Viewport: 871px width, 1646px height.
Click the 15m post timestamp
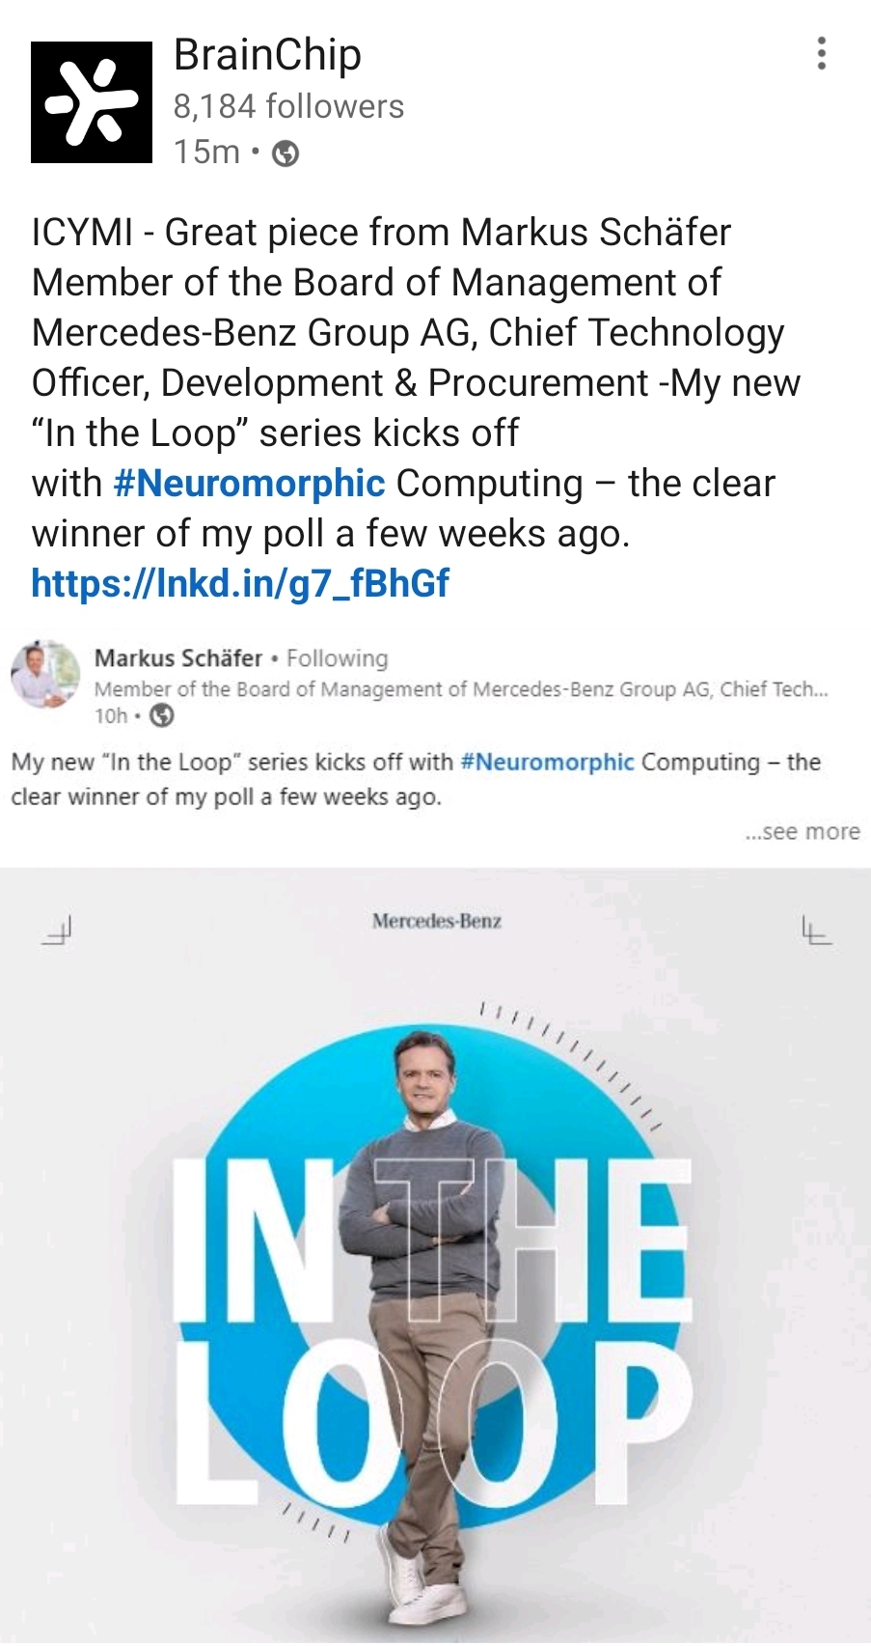tap(206, 153)
